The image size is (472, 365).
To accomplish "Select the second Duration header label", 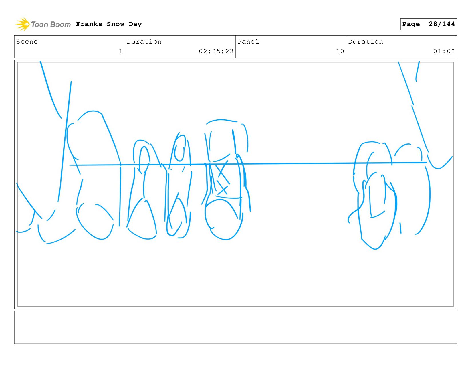I will point(366,42).
